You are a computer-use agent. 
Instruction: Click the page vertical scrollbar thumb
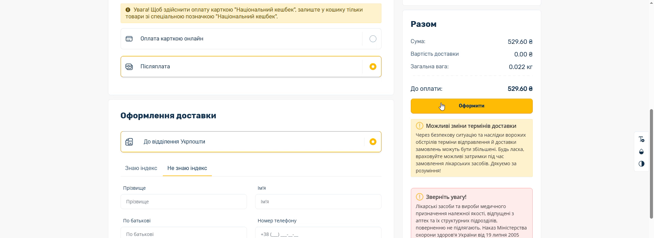tap(652, 164)
